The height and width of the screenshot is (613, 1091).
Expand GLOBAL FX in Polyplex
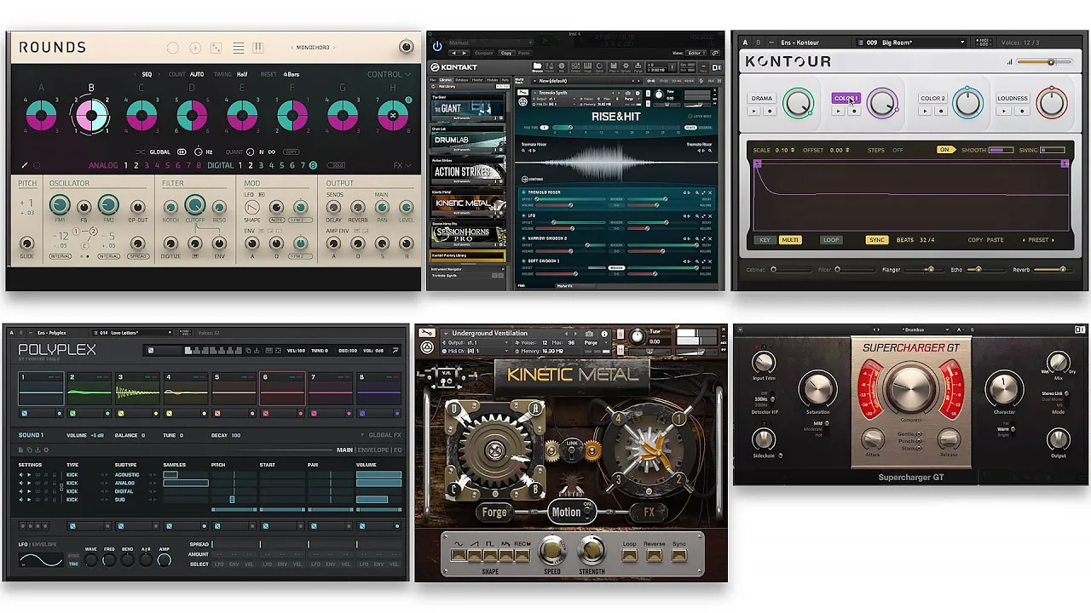381,435
